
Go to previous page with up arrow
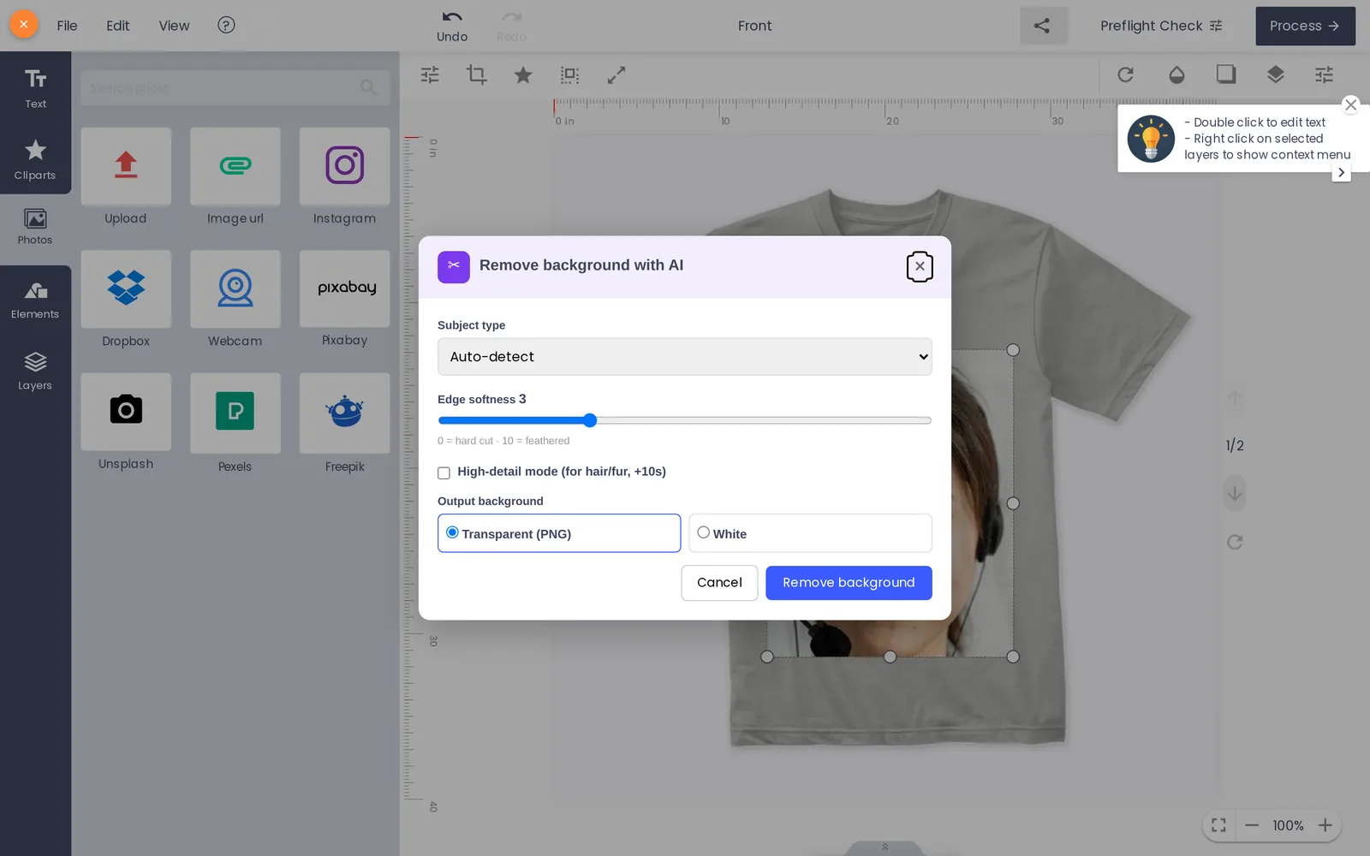point(1235,399)
